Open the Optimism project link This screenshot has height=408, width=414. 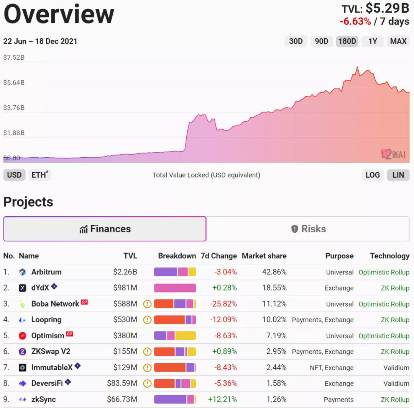[48, 336]
